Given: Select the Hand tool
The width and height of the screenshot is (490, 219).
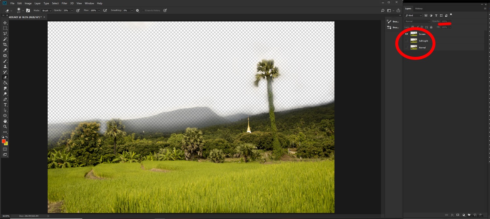Looking at the screenshot, I should point(5,121).
